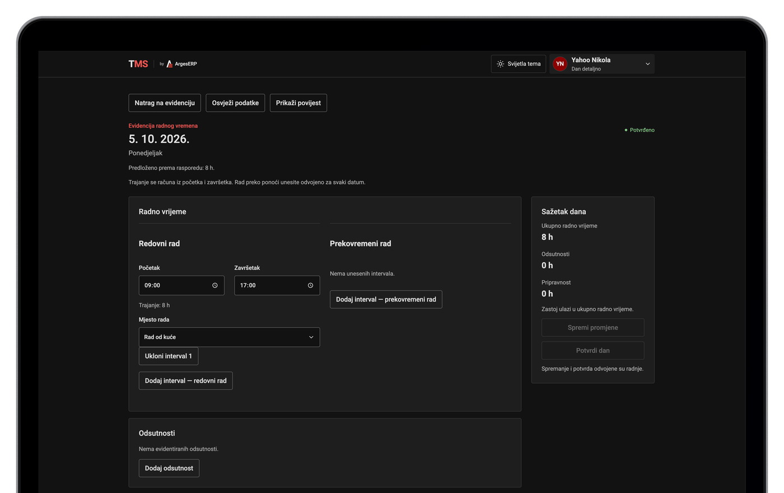Click the Potvrđeno status label
Viewport: 784px width, 493px height.
click(640, 130)
